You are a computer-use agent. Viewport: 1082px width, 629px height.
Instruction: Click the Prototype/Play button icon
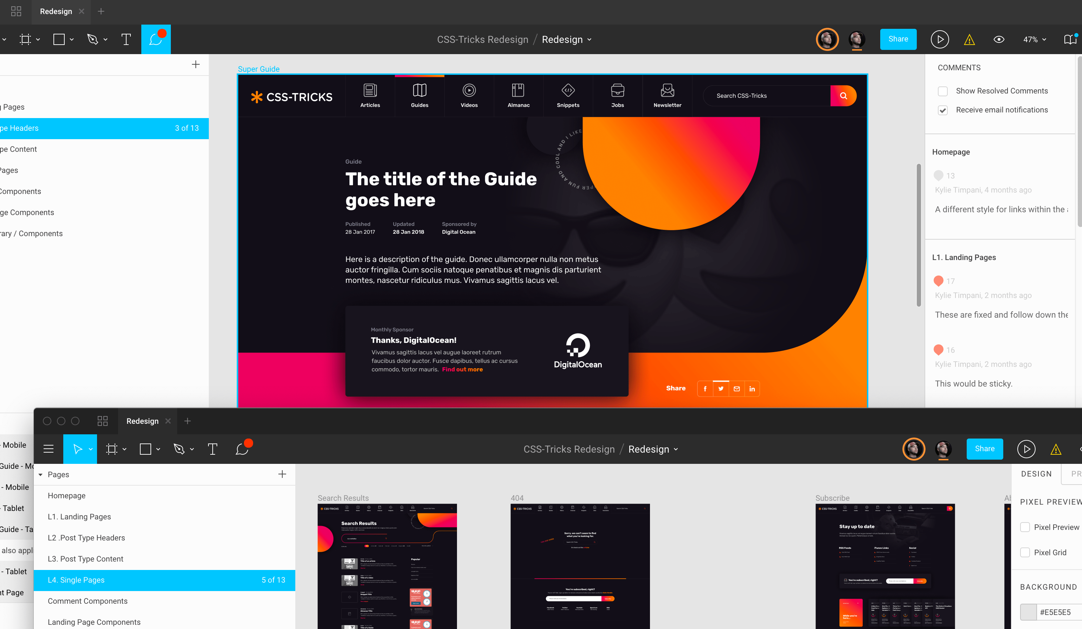(x=939, y=39)
